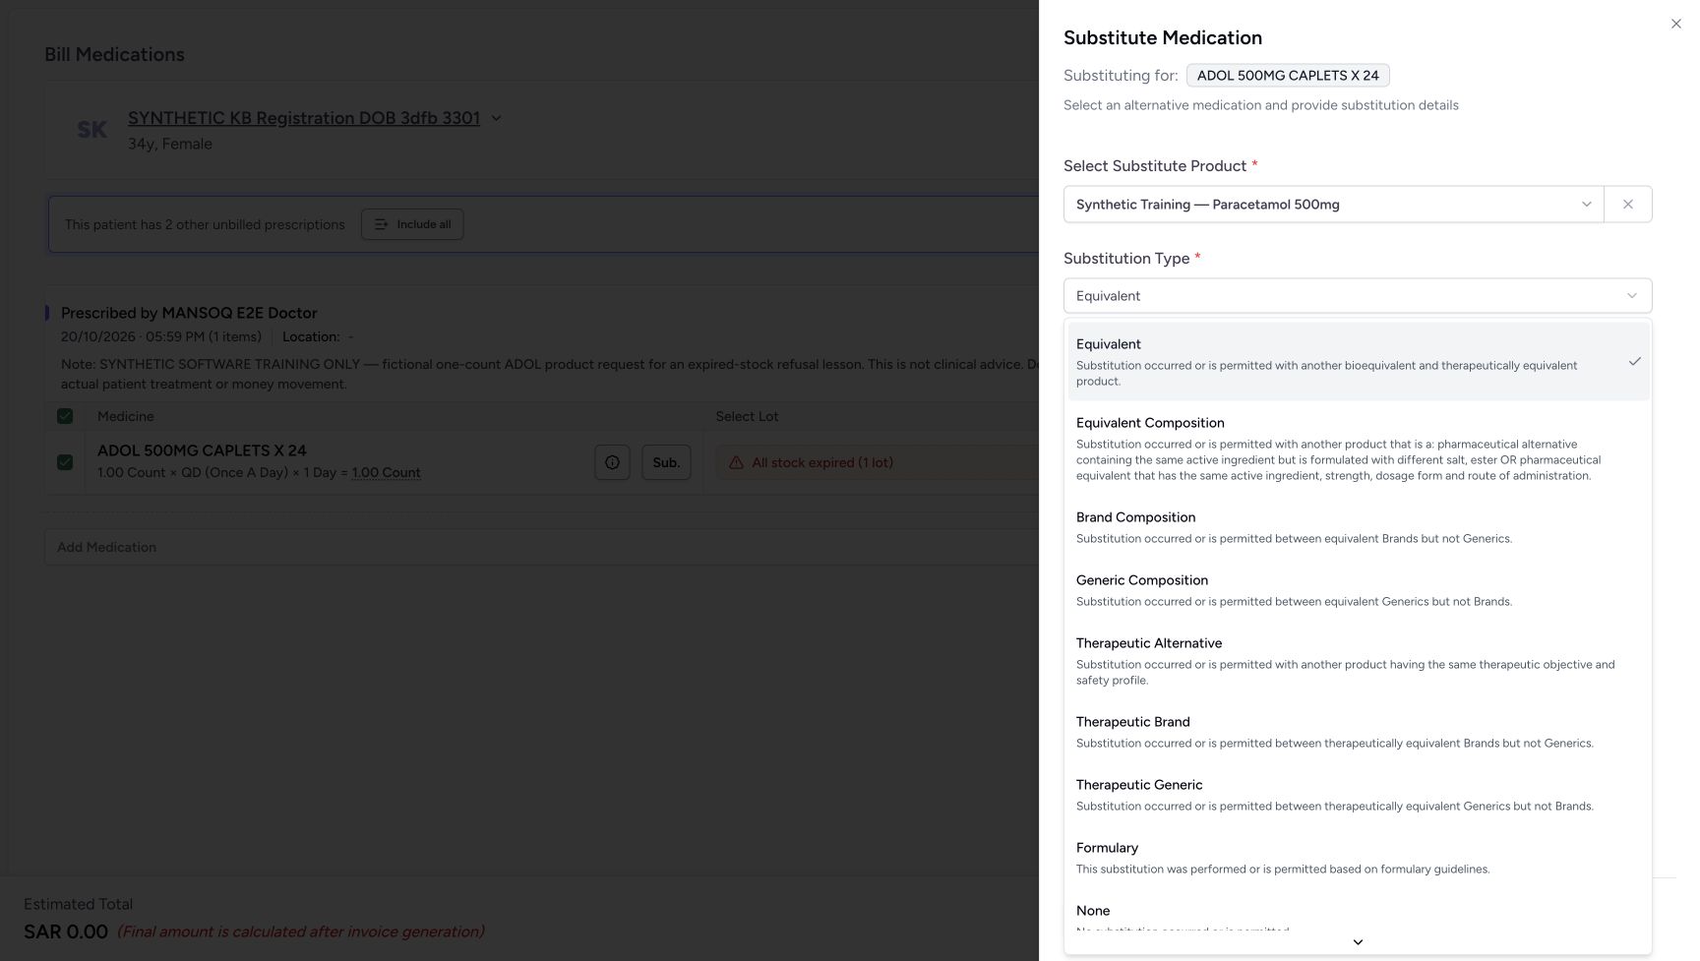Click the SK patient avatar
Screen dimensions: 1700x961
pos(91,130)
